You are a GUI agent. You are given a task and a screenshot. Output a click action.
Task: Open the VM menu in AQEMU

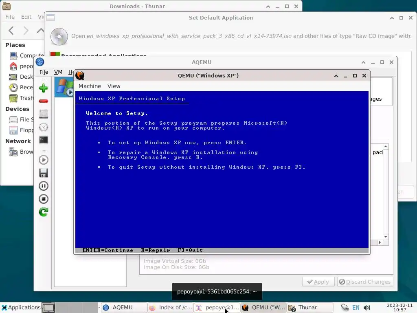(58, 72)
